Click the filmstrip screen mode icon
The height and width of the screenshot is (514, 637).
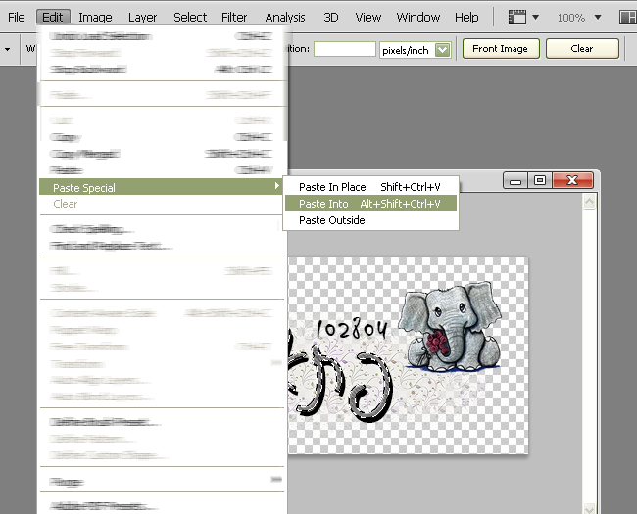pos(517,17)
